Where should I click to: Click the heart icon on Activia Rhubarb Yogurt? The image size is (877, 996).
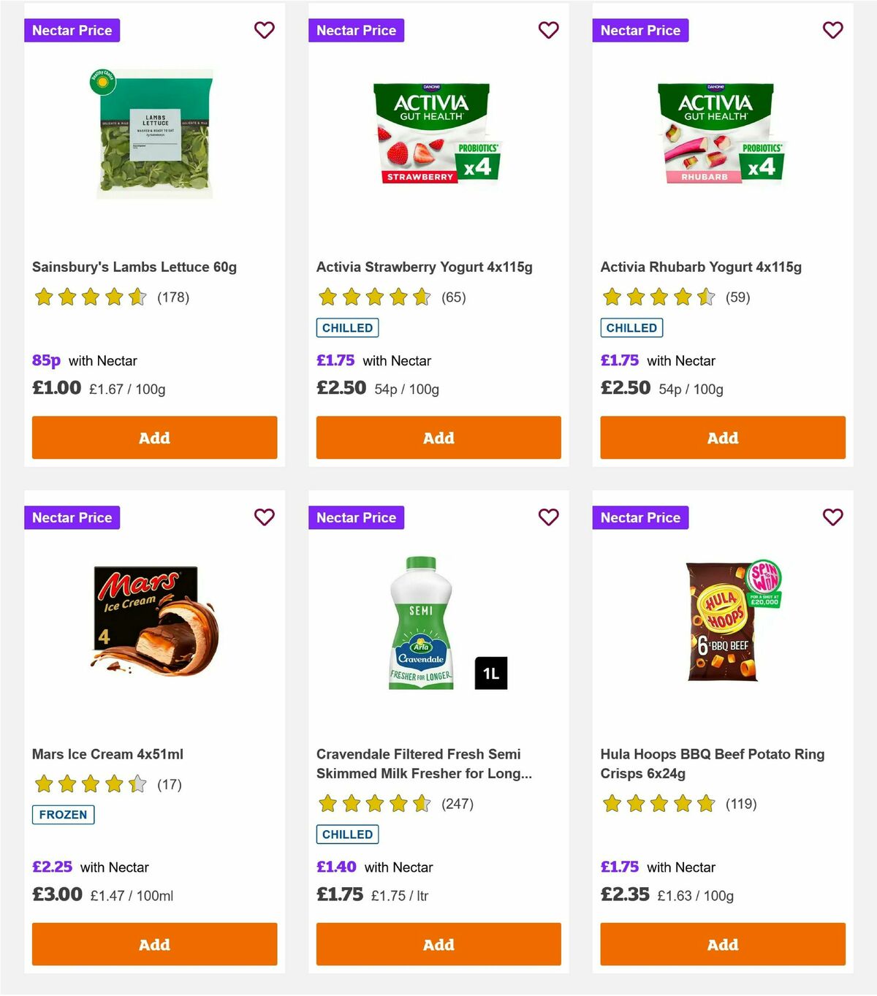832,30
